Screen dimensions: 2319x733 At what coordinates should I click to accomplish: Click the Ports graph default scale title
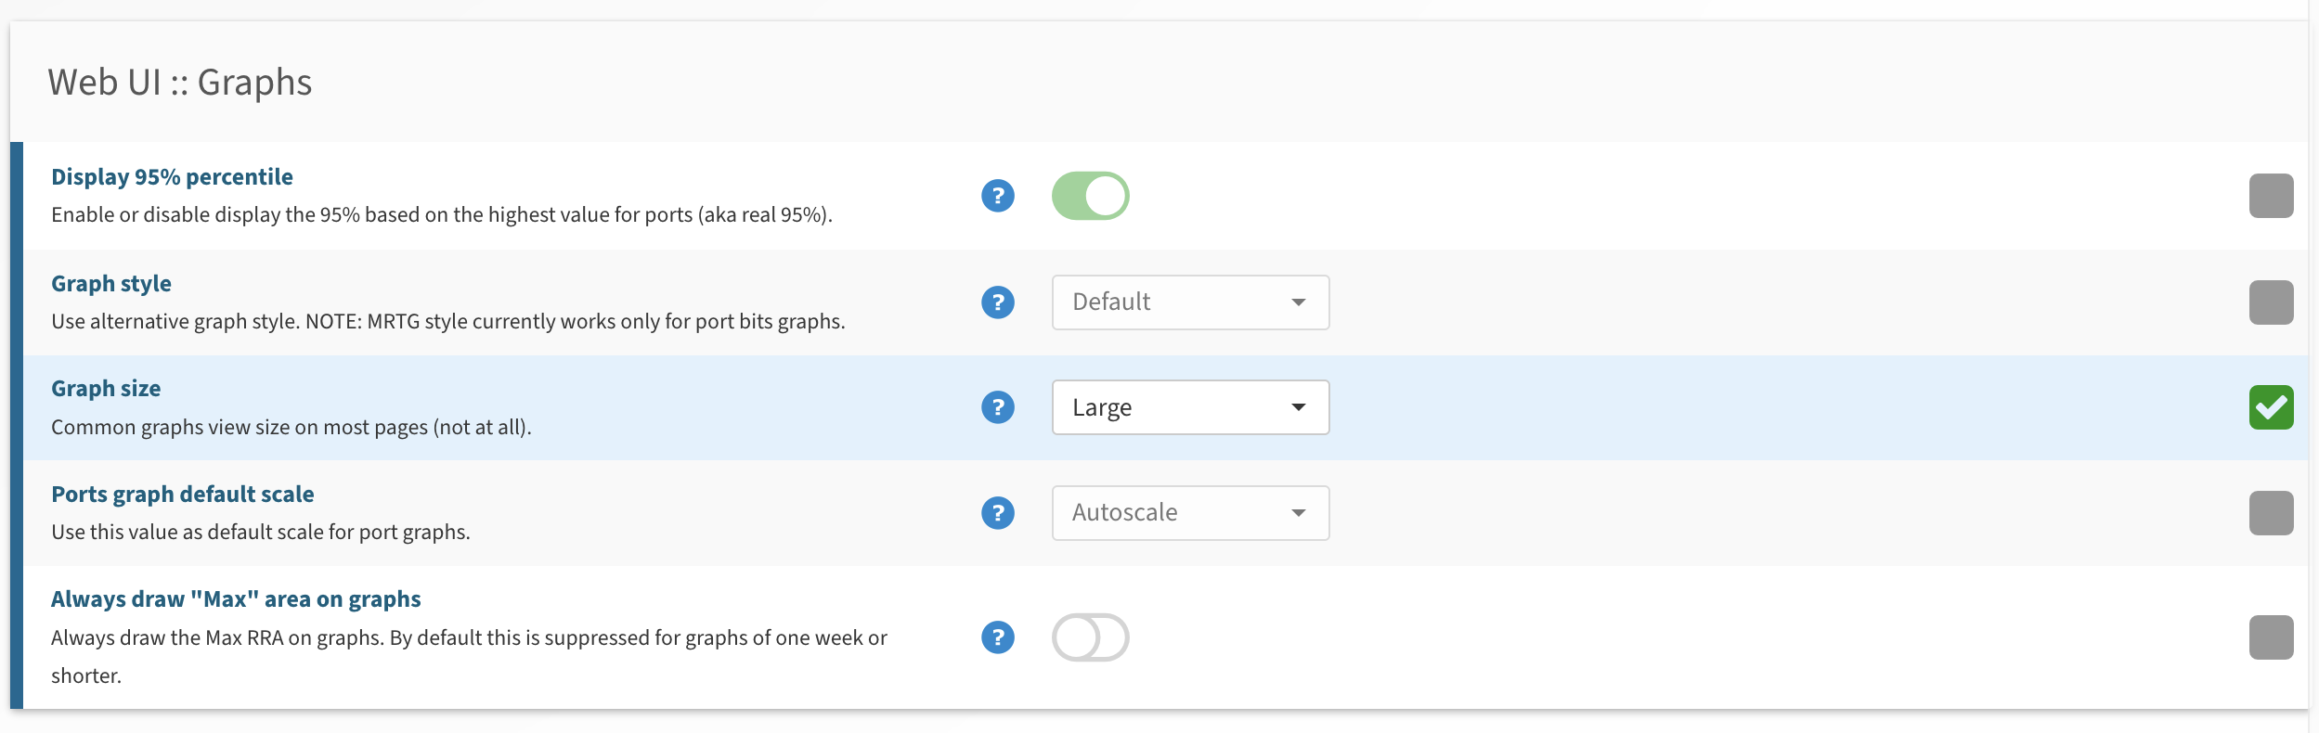pos(183,495)
